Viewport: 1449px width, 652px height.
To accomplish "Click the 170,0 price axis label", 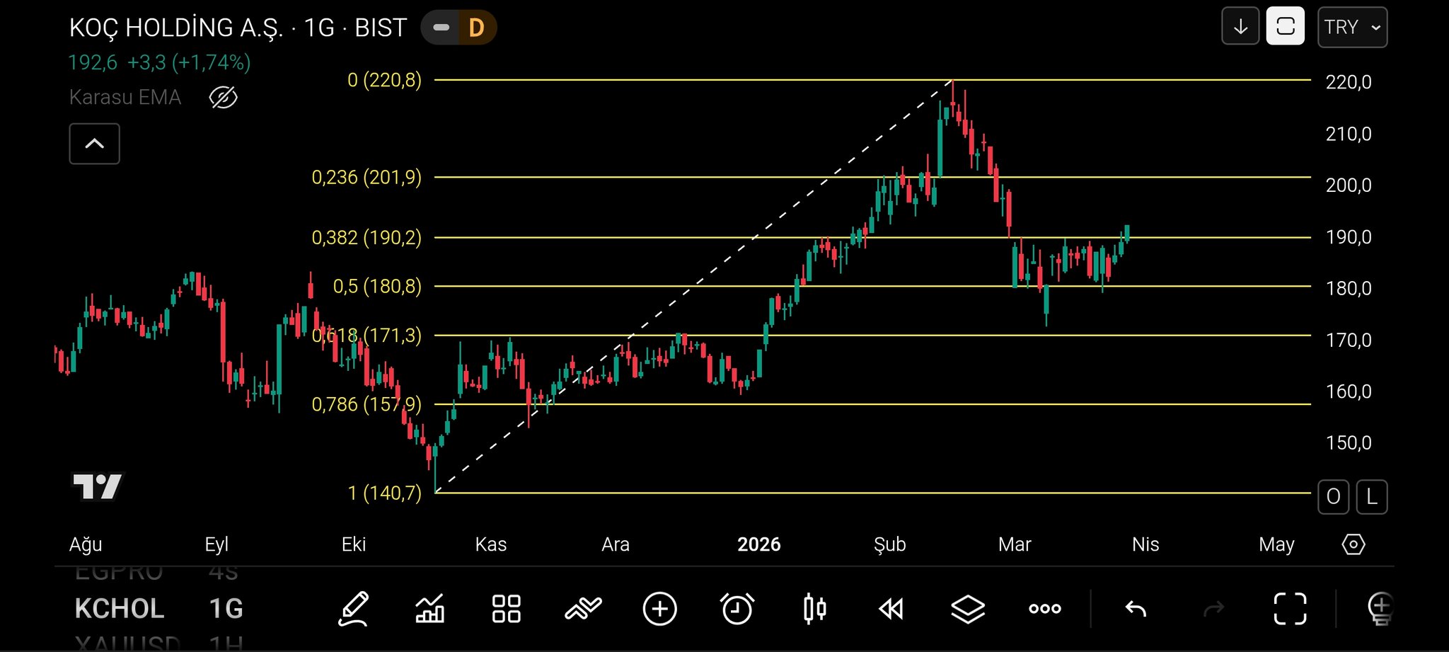I will point(1348,341).
